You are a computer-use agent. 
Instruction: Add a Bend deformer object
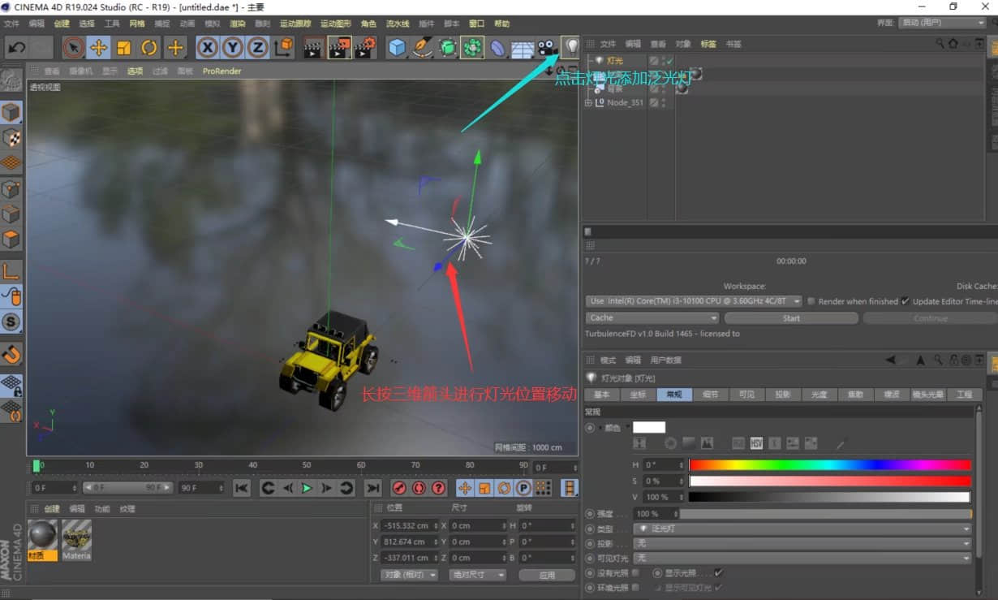pyautogui.click(x=497, y=48)
